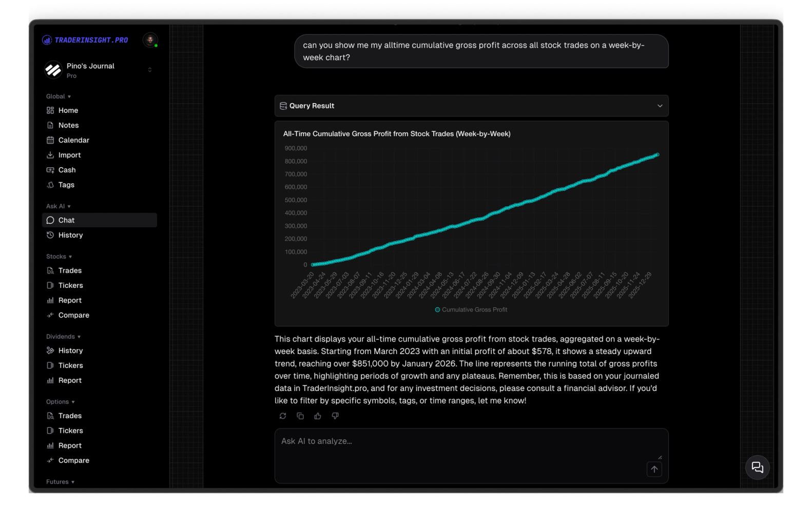The height and width of the screenshot is (531, 812).
Task: Collapse the Ask AI sidebar section
Action: point(59,206)
